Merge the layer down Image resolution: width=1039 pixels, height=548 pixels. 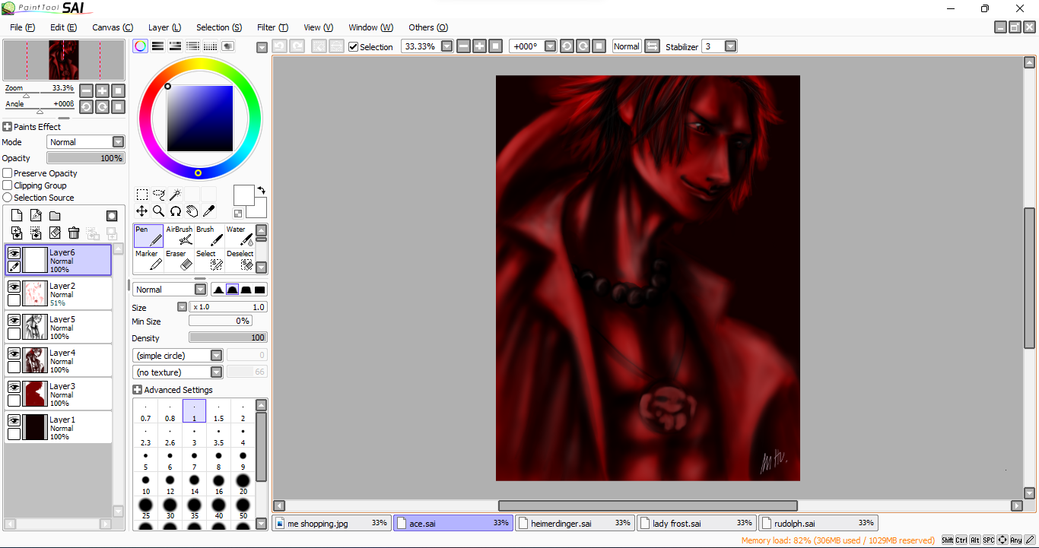click(36, 233)
